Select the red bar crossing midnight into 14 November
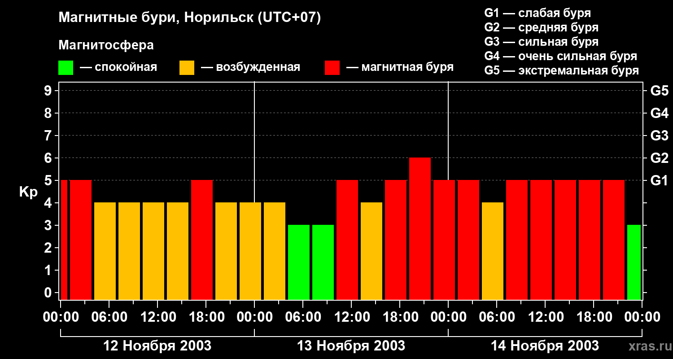Image resolution: width=673 pixels, height=359 pixels. coord(444,240)
